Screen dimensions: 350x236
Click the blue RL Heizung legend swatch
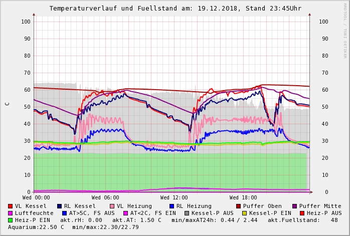[x=171, y=206]
